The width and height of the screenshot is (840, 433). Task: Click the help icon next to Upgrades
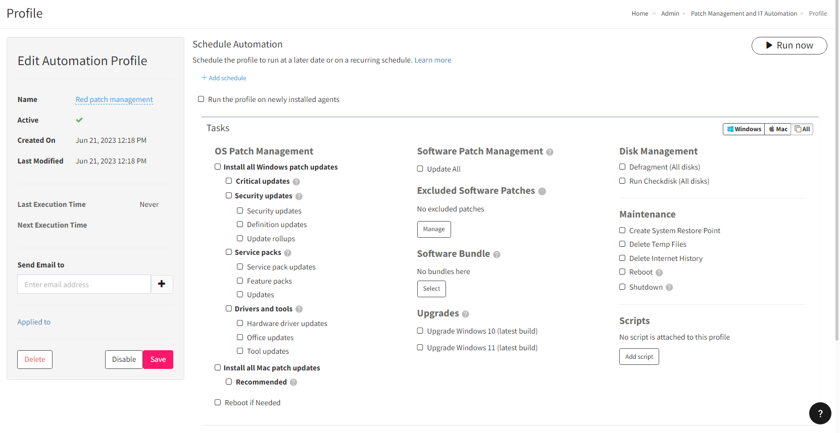click(466, 314)
